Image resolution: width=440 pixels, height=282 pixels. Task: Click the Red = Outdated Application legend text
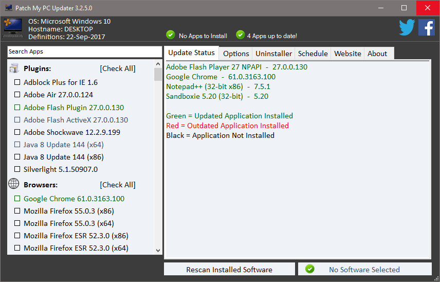tap(227, 126)
